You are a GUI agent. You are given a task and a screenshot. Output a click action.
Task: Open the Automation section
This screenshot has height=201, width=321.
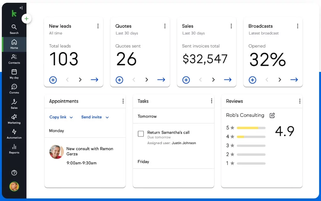click(14, 134)
